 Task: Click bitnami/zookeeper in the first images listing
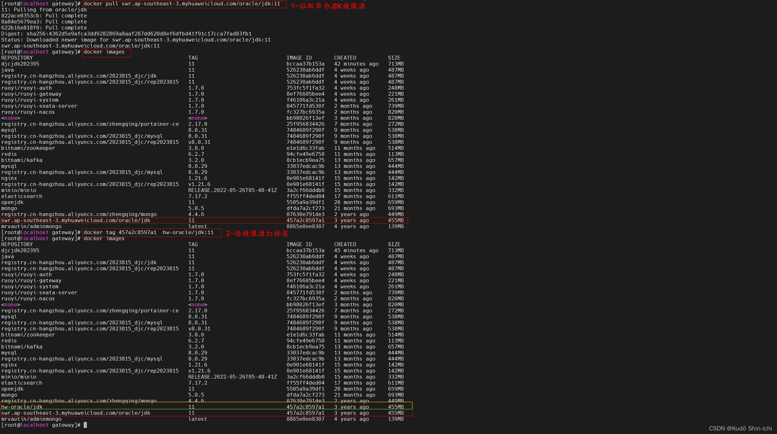[28, 148]
